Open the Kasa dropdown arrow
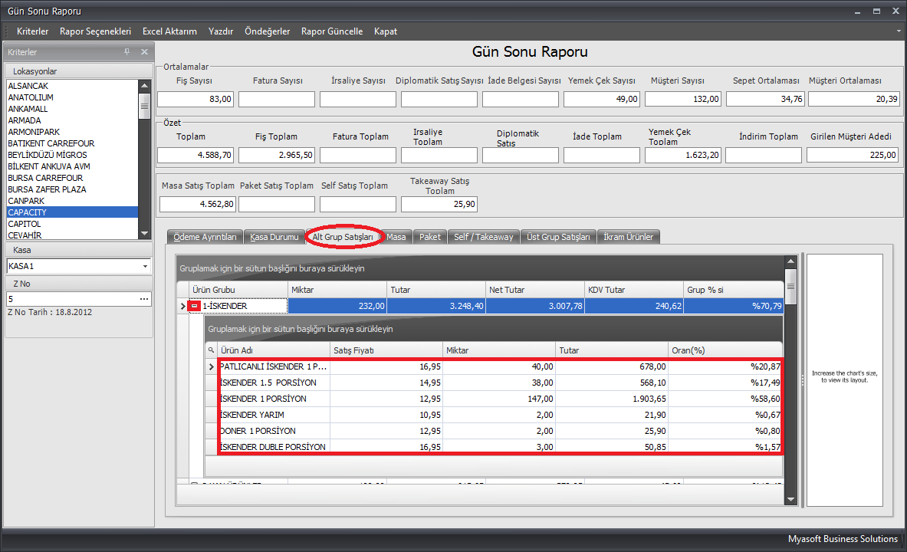This screenshot has width=907, height=552. [145, 266]
